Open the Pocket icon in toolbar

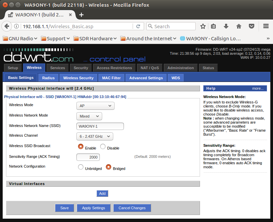(x=252, y=26)
